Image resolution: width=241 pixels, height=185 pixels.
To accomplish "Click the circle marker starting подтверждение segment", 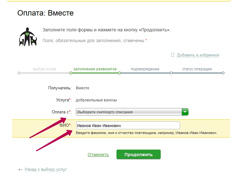I will point(119,73).
